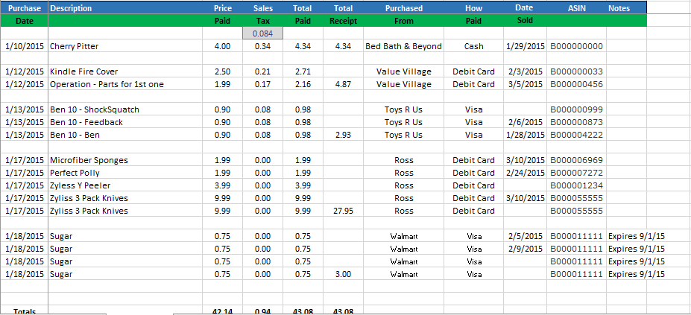The width and height of the screenshot is (691, 315).
Task: Select the 0.34 sales tax cell
Action: pos(262,46)
